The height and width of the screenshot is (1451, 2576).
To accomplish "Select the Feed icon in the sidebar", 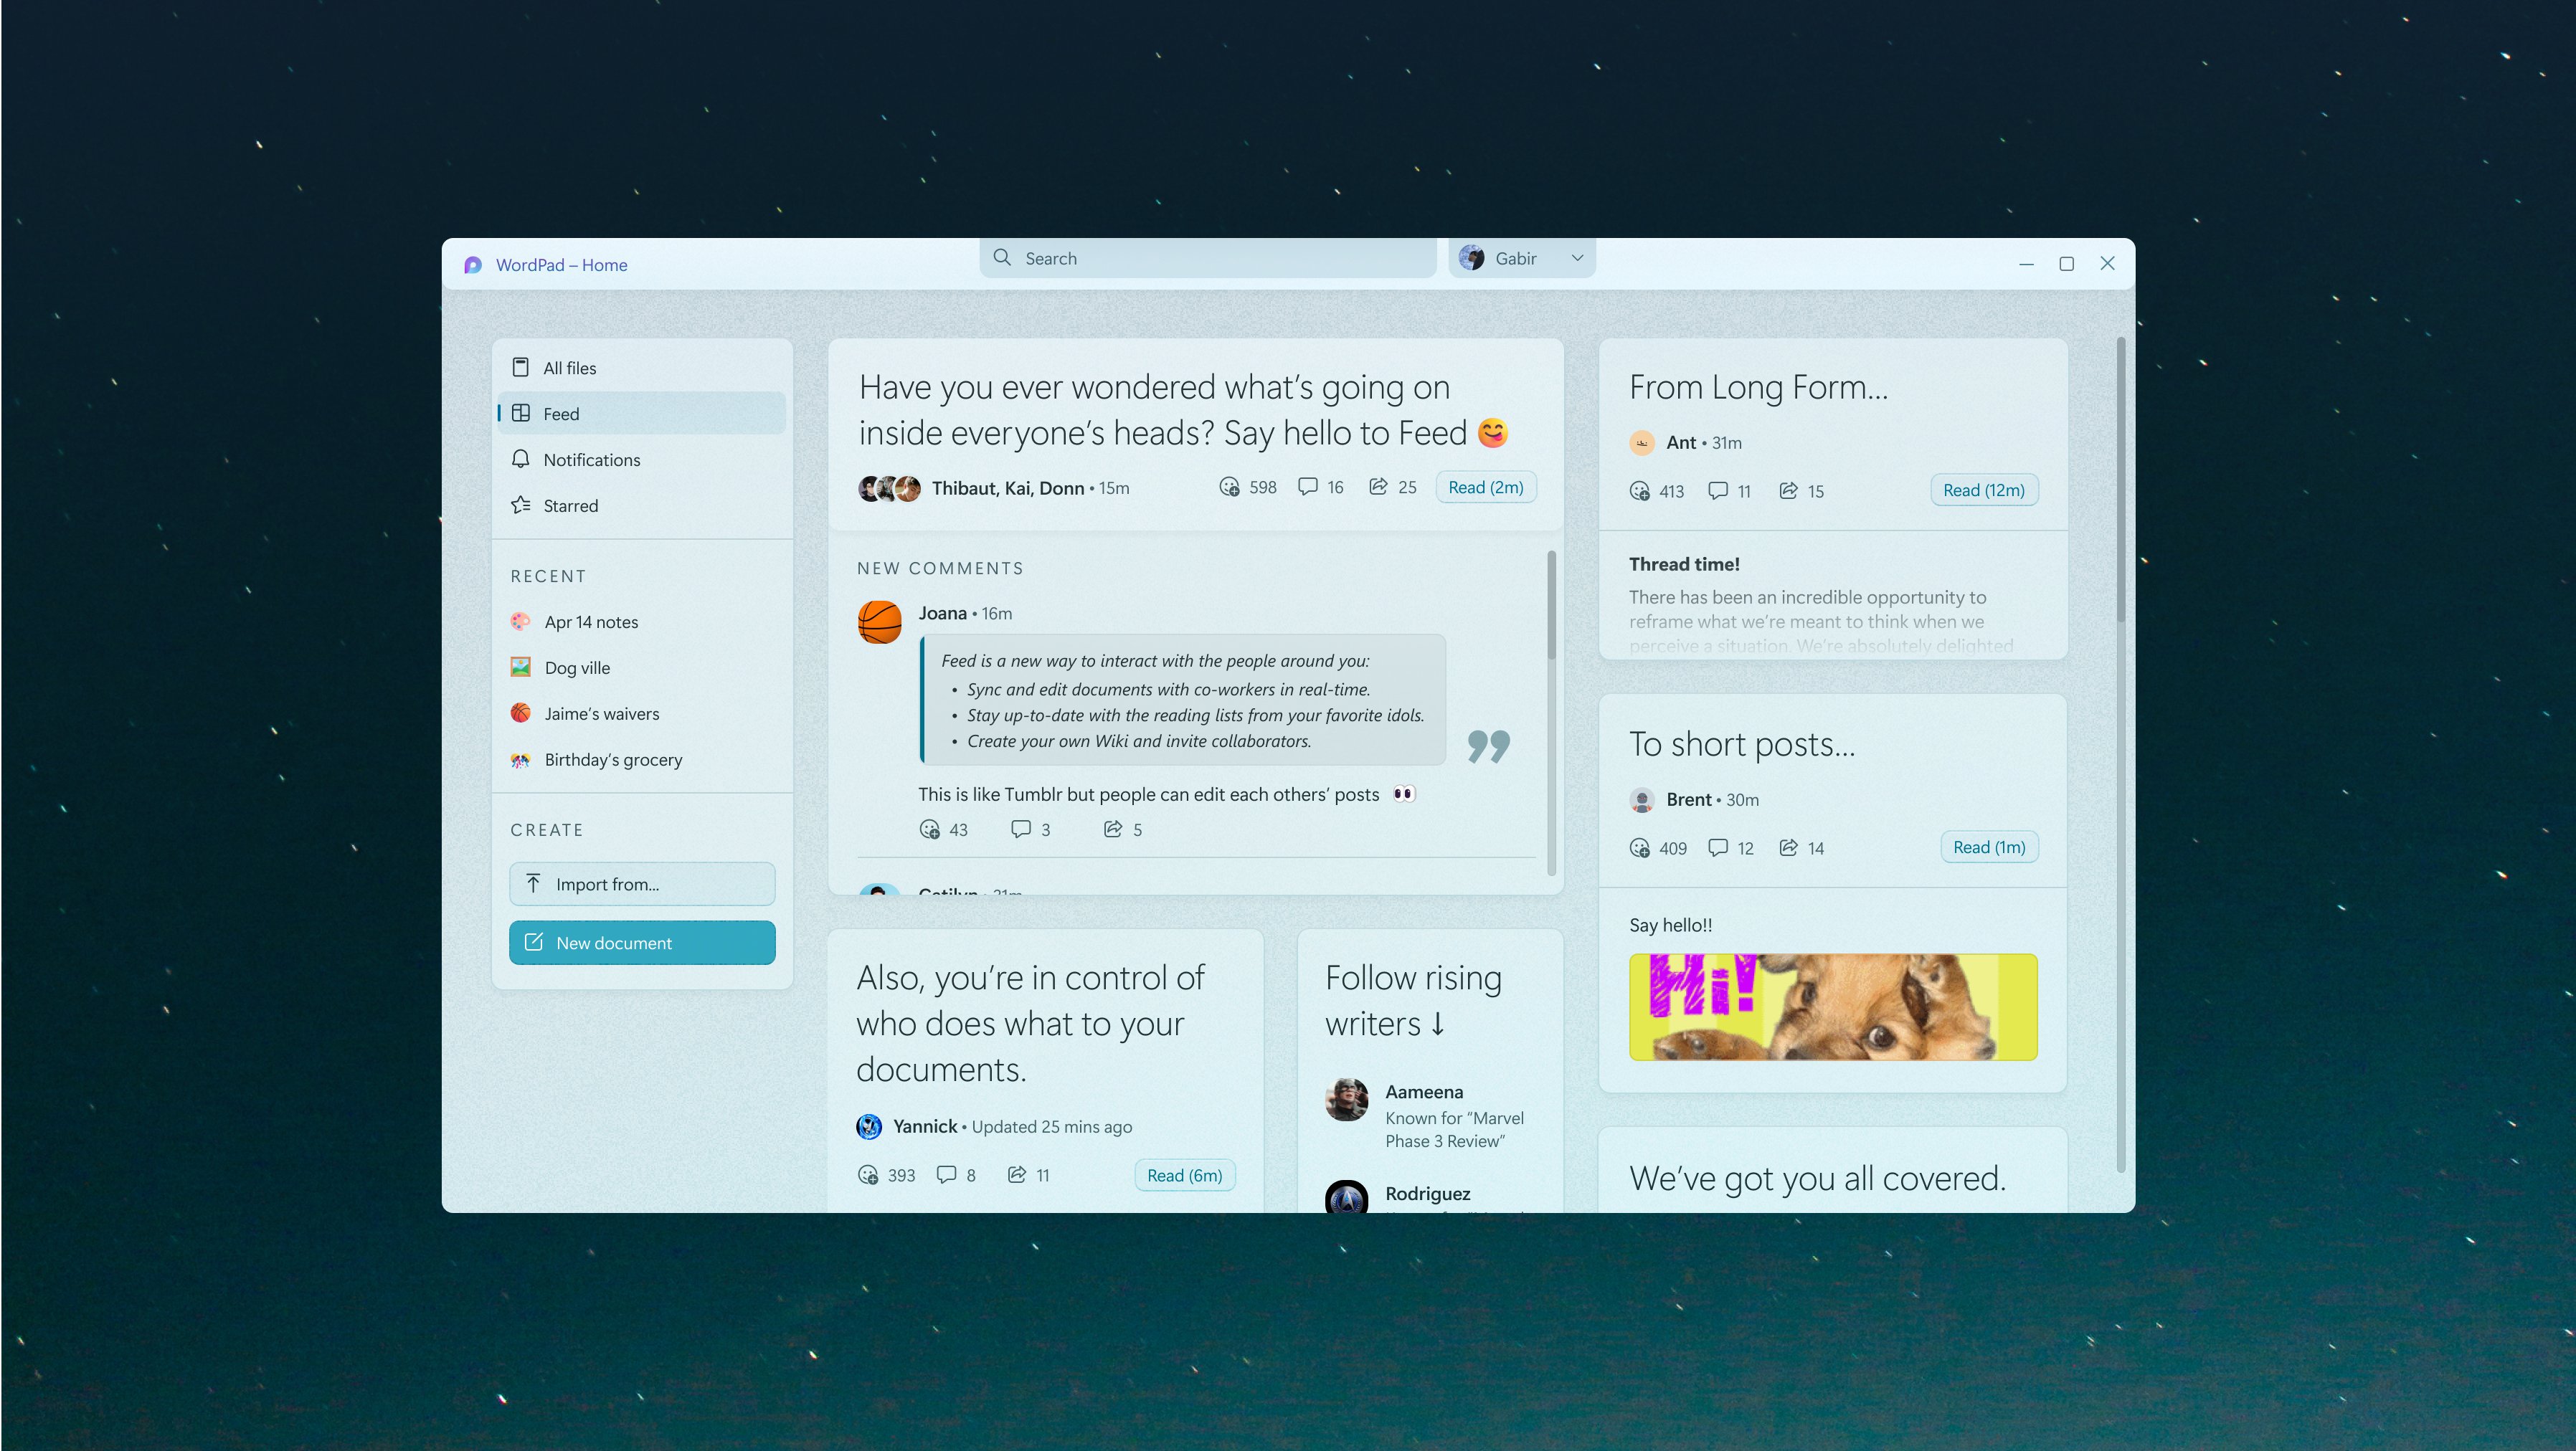I will (521, 413).
